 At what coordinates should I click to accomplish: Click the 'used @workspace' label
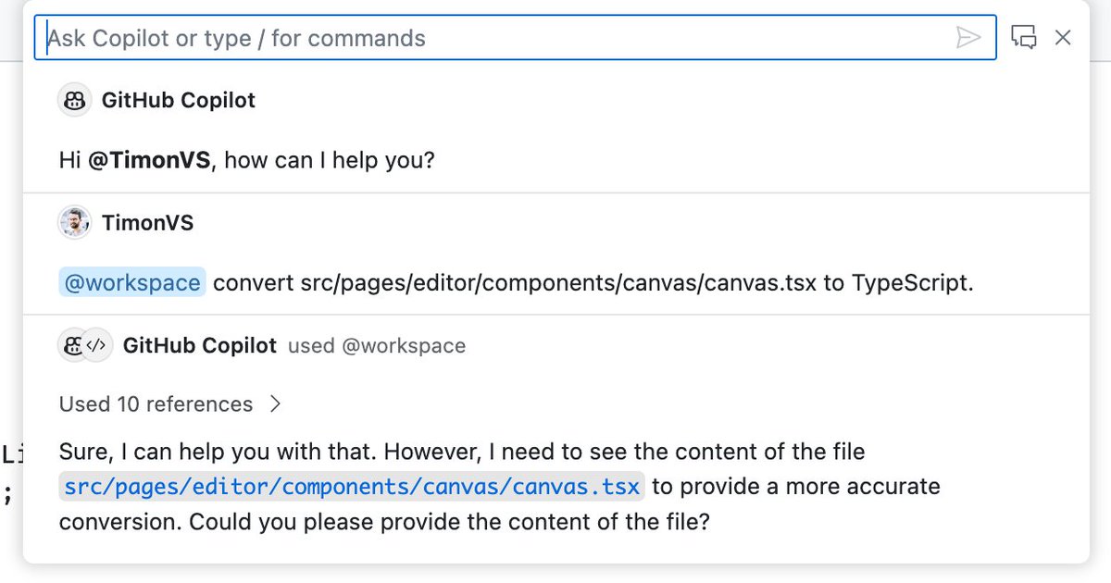[x=377, y=346]
